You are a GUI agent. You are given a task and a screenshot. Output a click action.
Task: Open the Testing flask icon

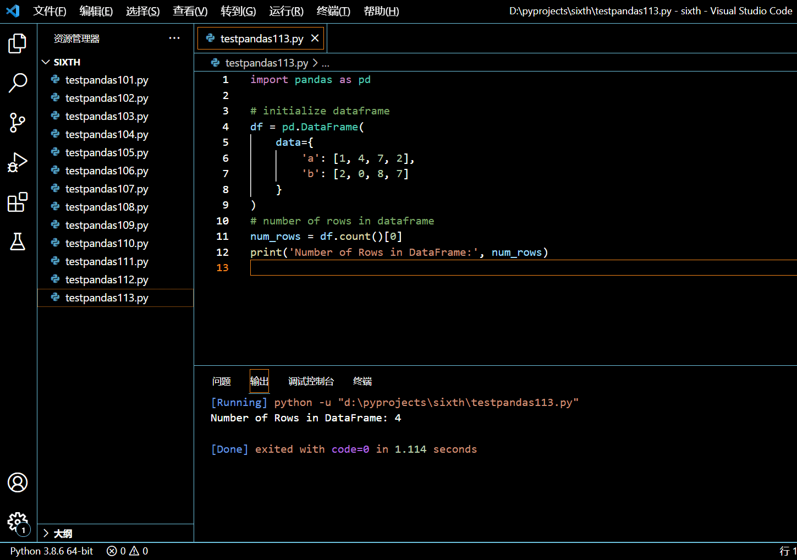pos(18,241)
